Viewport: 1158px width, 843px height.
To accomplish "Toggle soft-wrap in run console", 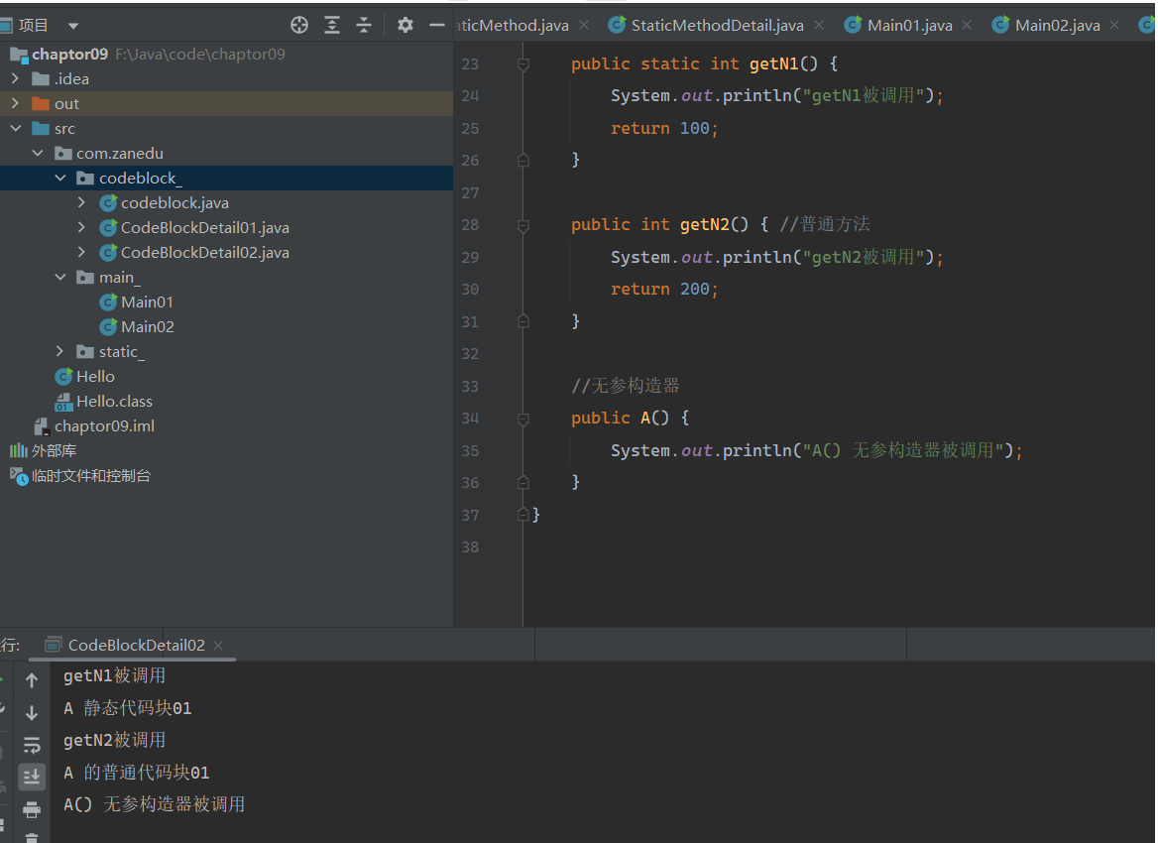I will click(32, 745).
